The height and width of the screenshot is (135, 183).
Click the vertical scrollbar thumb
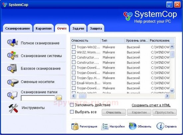pyautogui.click(x=172, y=54)
